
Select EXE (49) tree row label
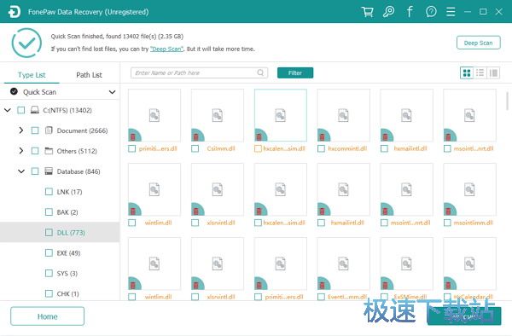[68, 253]
